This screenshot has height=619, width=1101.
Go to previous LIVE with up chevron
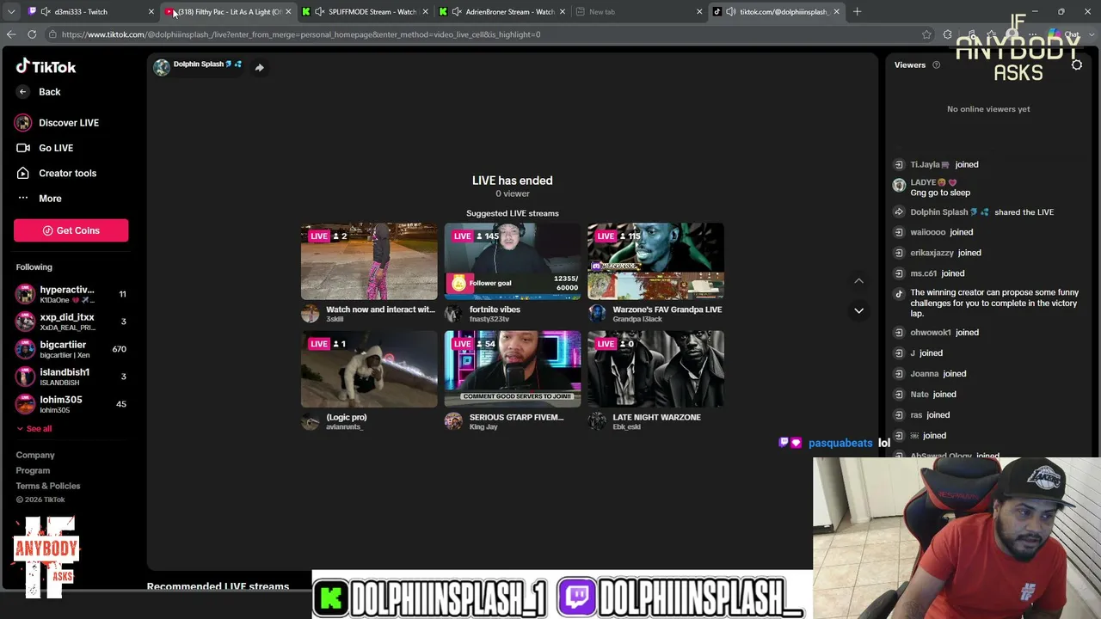pyautogui.click(x=858, y=281)
